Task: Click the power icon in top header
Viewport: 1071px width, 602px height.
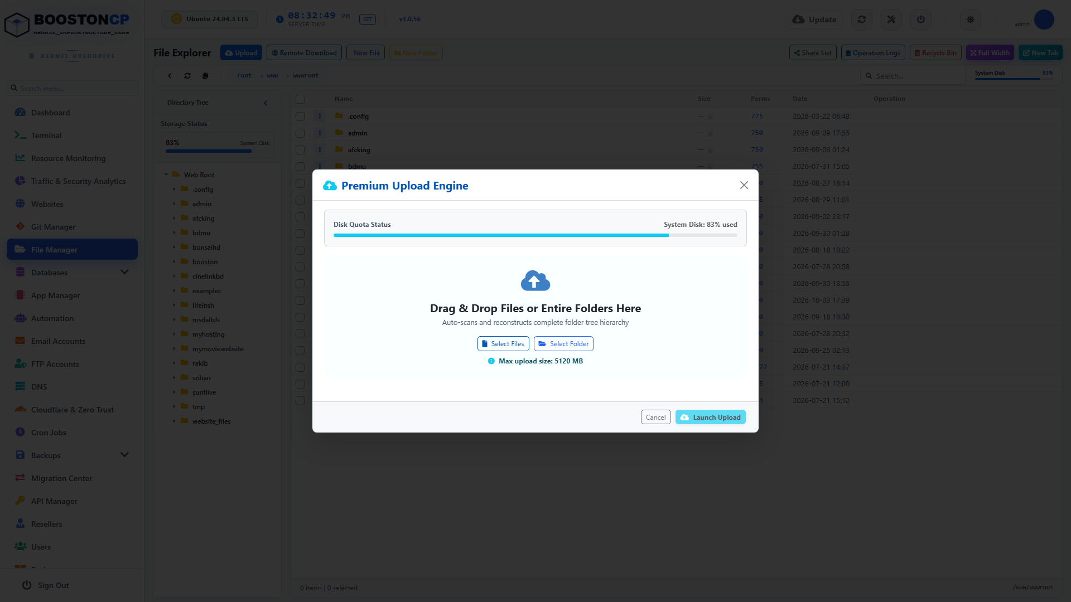Action: point(920,20)
